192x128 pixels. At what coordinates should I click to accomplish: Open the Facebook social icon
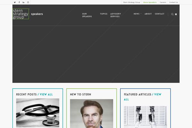(19, 2)
